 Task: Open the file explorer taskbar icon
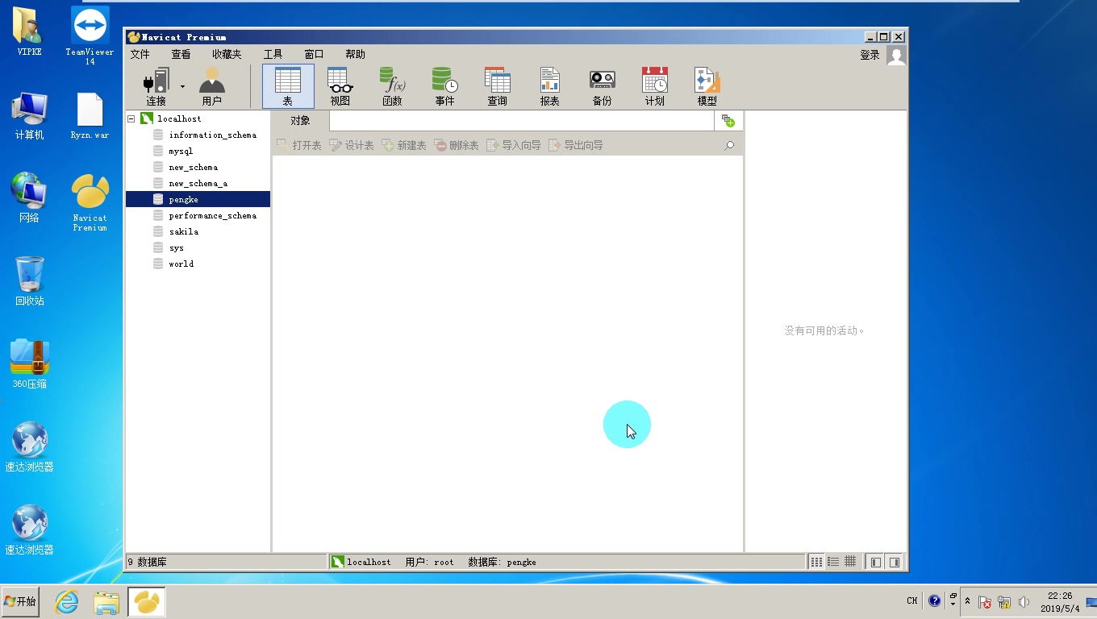pyautogui.click(x=106, y=602)
